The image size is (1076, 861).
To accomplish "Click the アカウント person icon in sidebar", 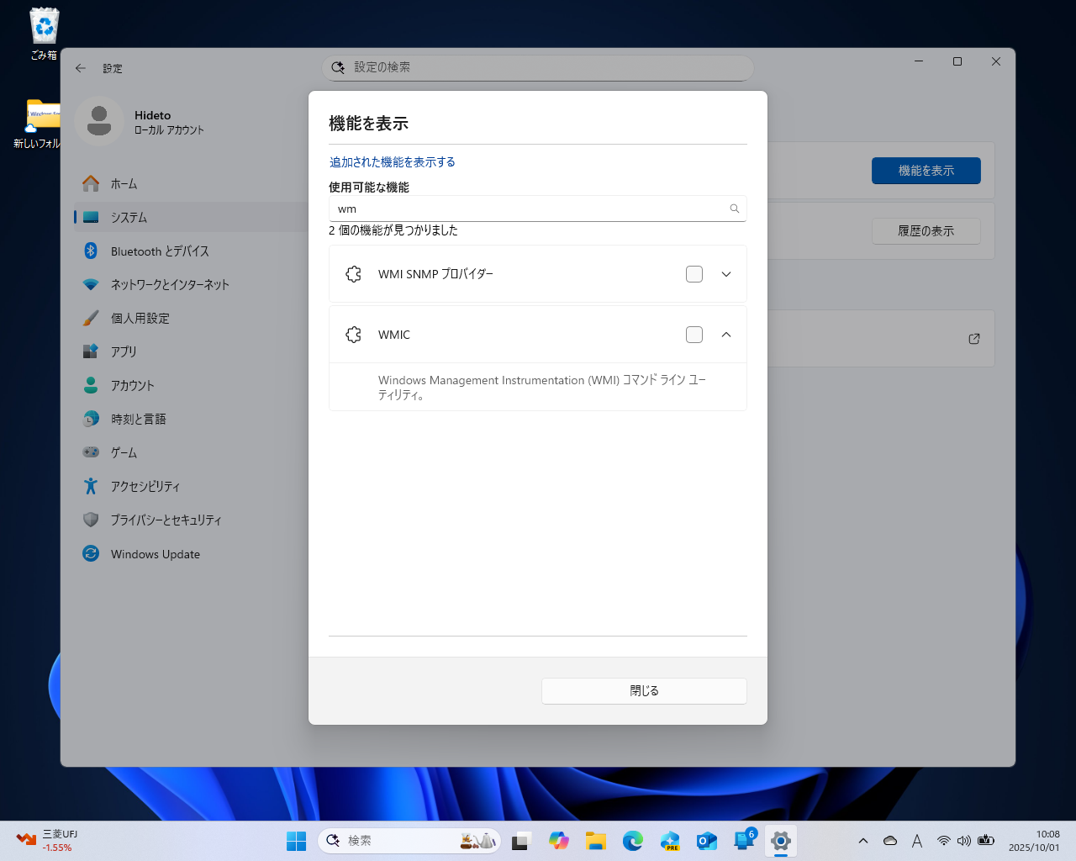I will 91,385.
